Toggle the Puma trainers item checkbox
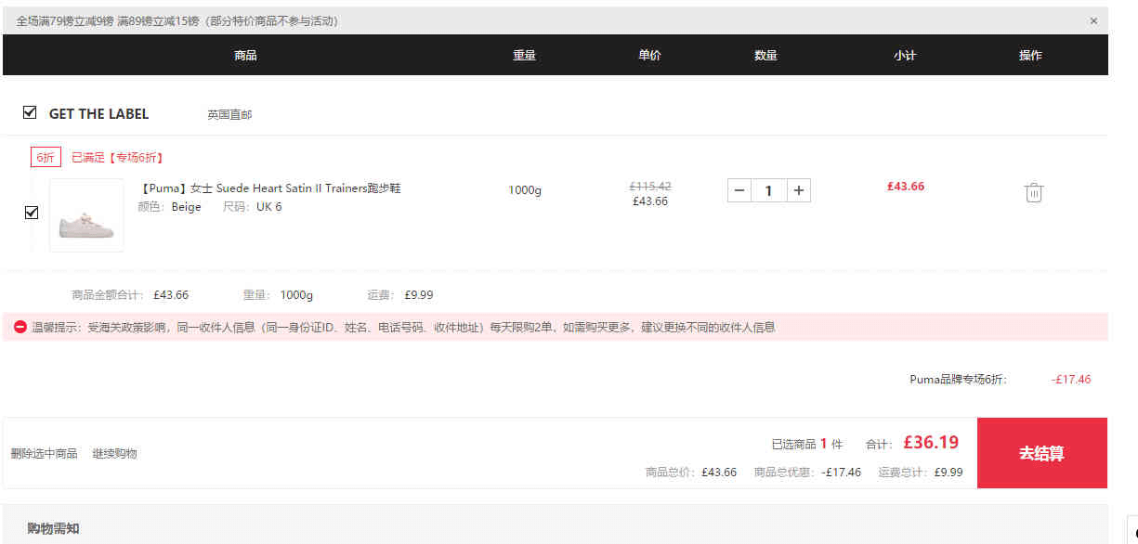Screen dimensions: 1138x544 pos(32,213)
